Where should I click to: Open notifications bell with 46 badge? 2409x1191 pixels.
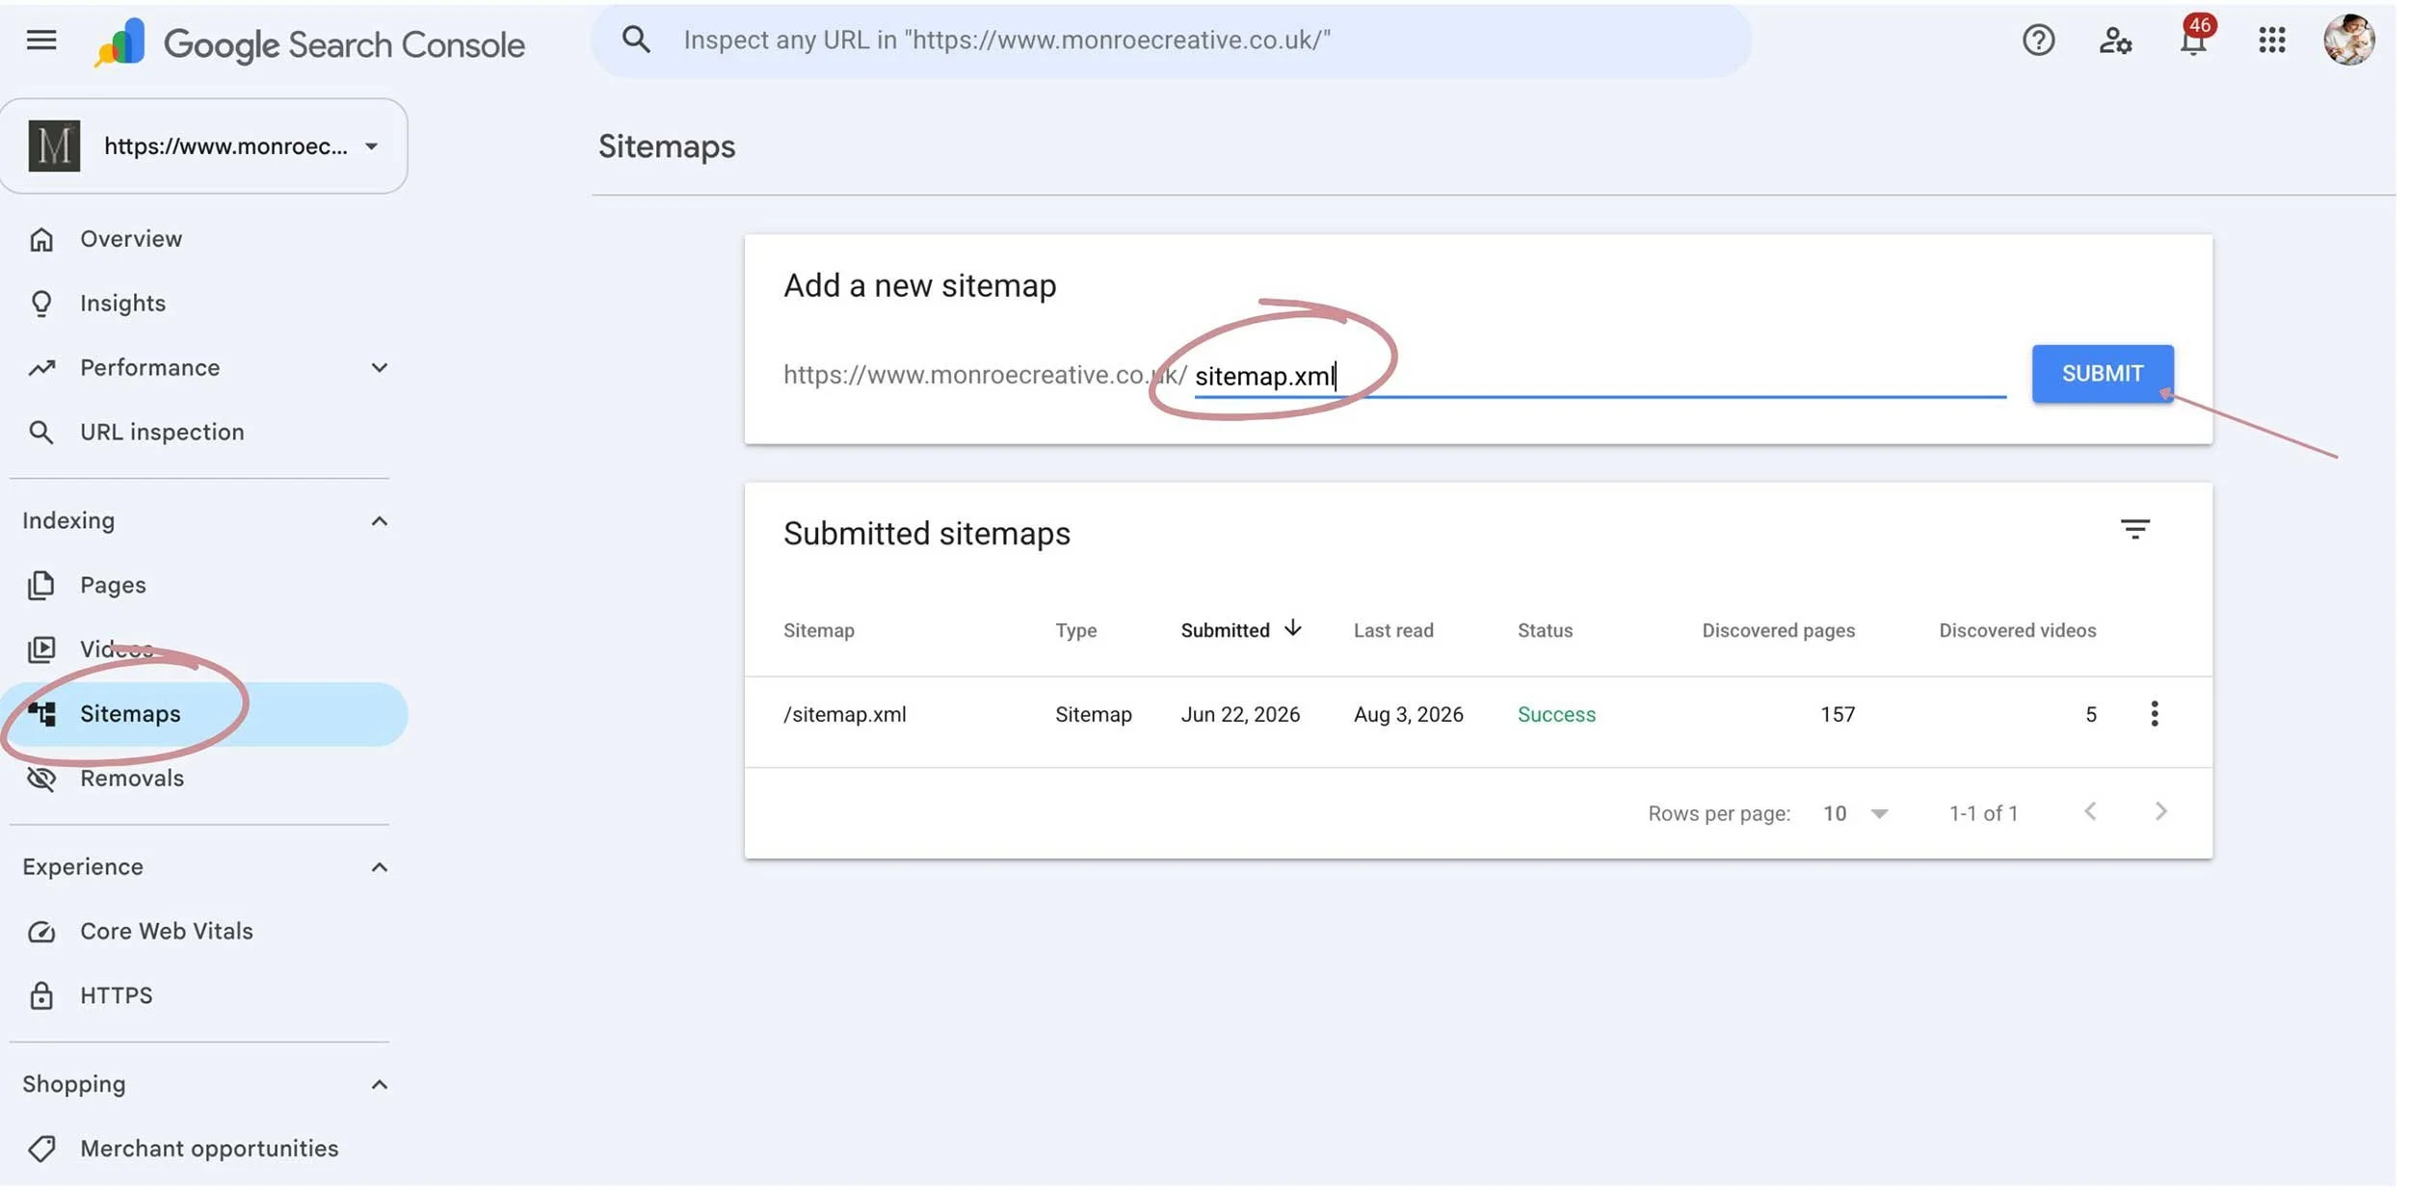tap(2194, 40)
